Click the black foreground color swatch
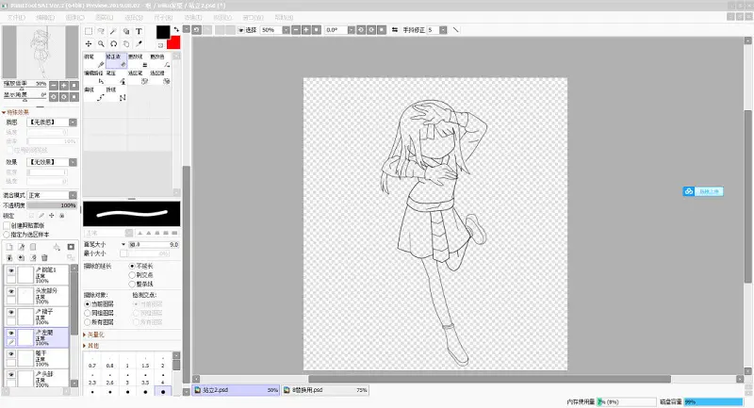 click(x=163, y=32)
